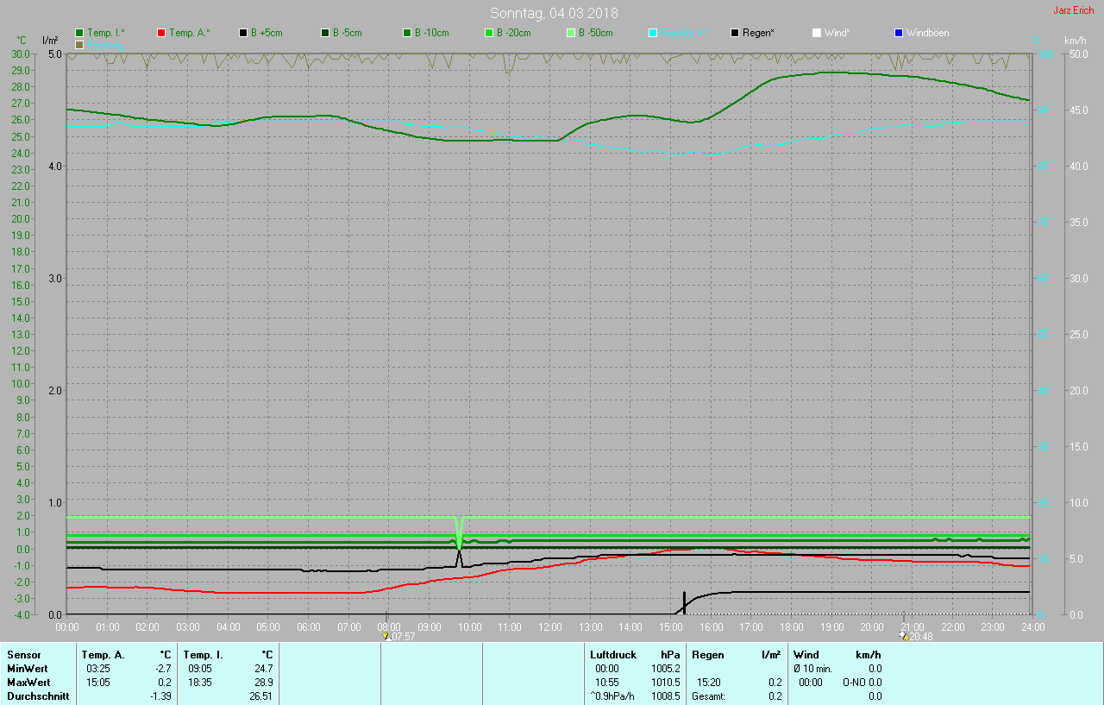1104x705 pixels.
Task: Click the white Wind legend square
Action: [817, 33]
